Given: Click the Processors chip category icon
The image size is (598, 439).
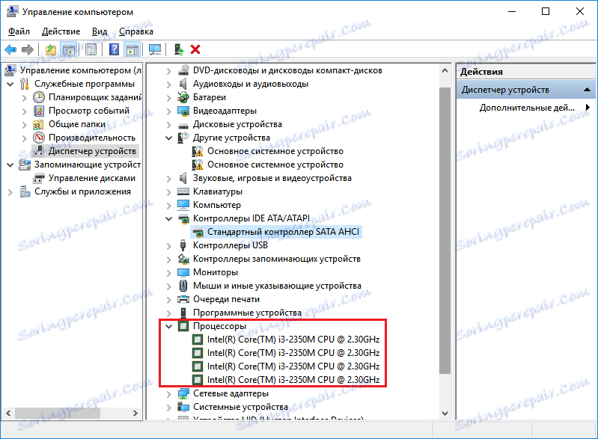Looking at the screenshot, I should click(183, 326).
